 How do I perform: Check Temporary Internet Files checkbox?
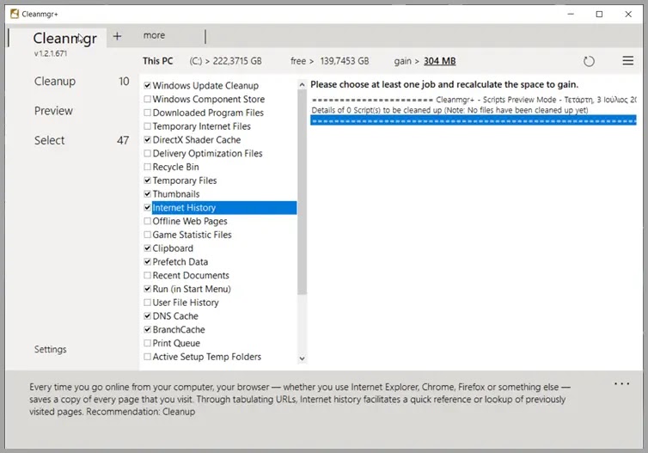tap(147, 126)
